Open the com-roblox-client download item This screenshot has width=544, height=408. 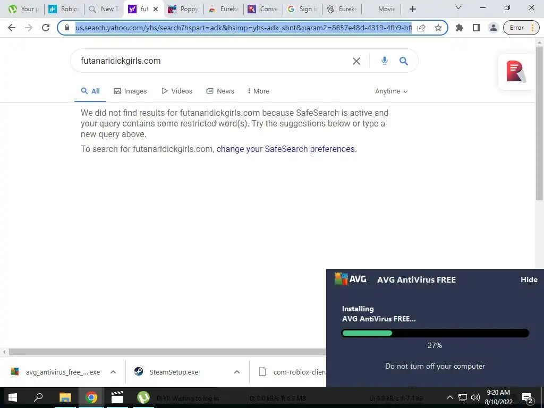point(293,372)
